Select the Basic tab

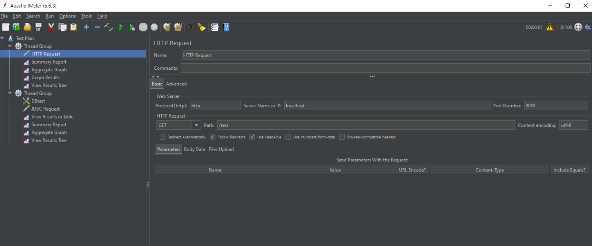[x=157, y=84]
